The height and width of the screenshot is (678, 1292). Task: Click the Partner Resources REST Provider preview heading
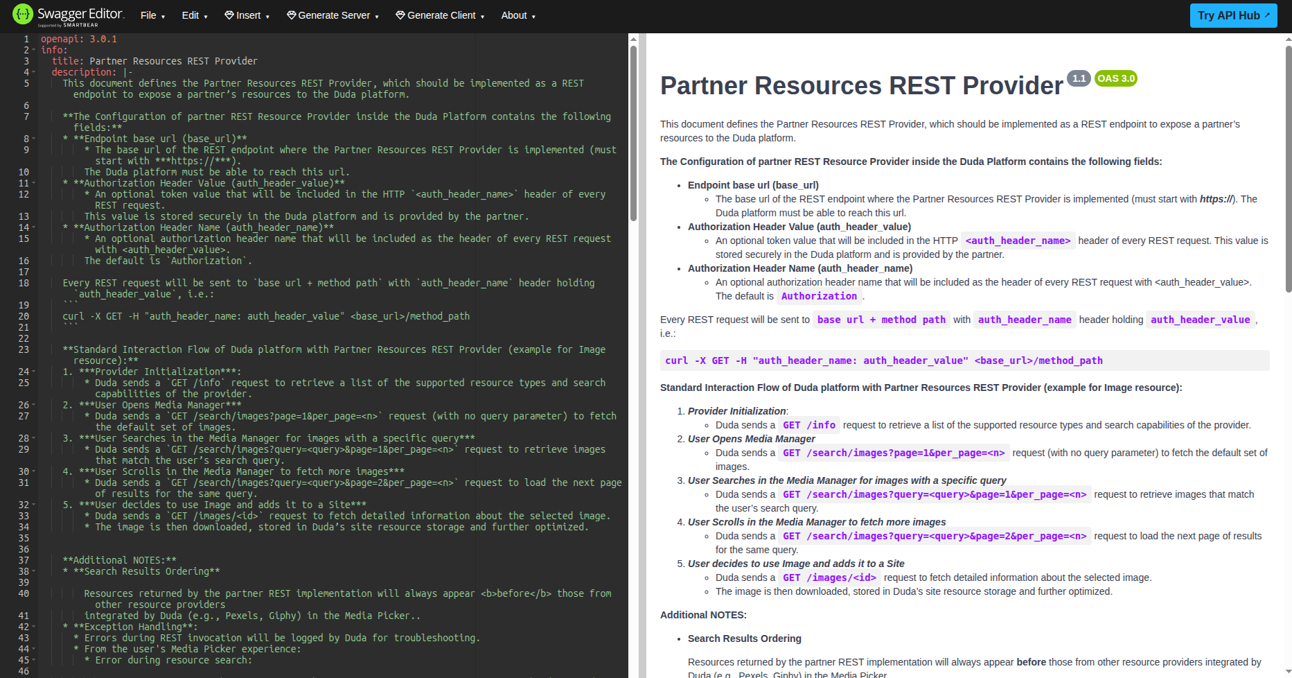coord(861,86)
